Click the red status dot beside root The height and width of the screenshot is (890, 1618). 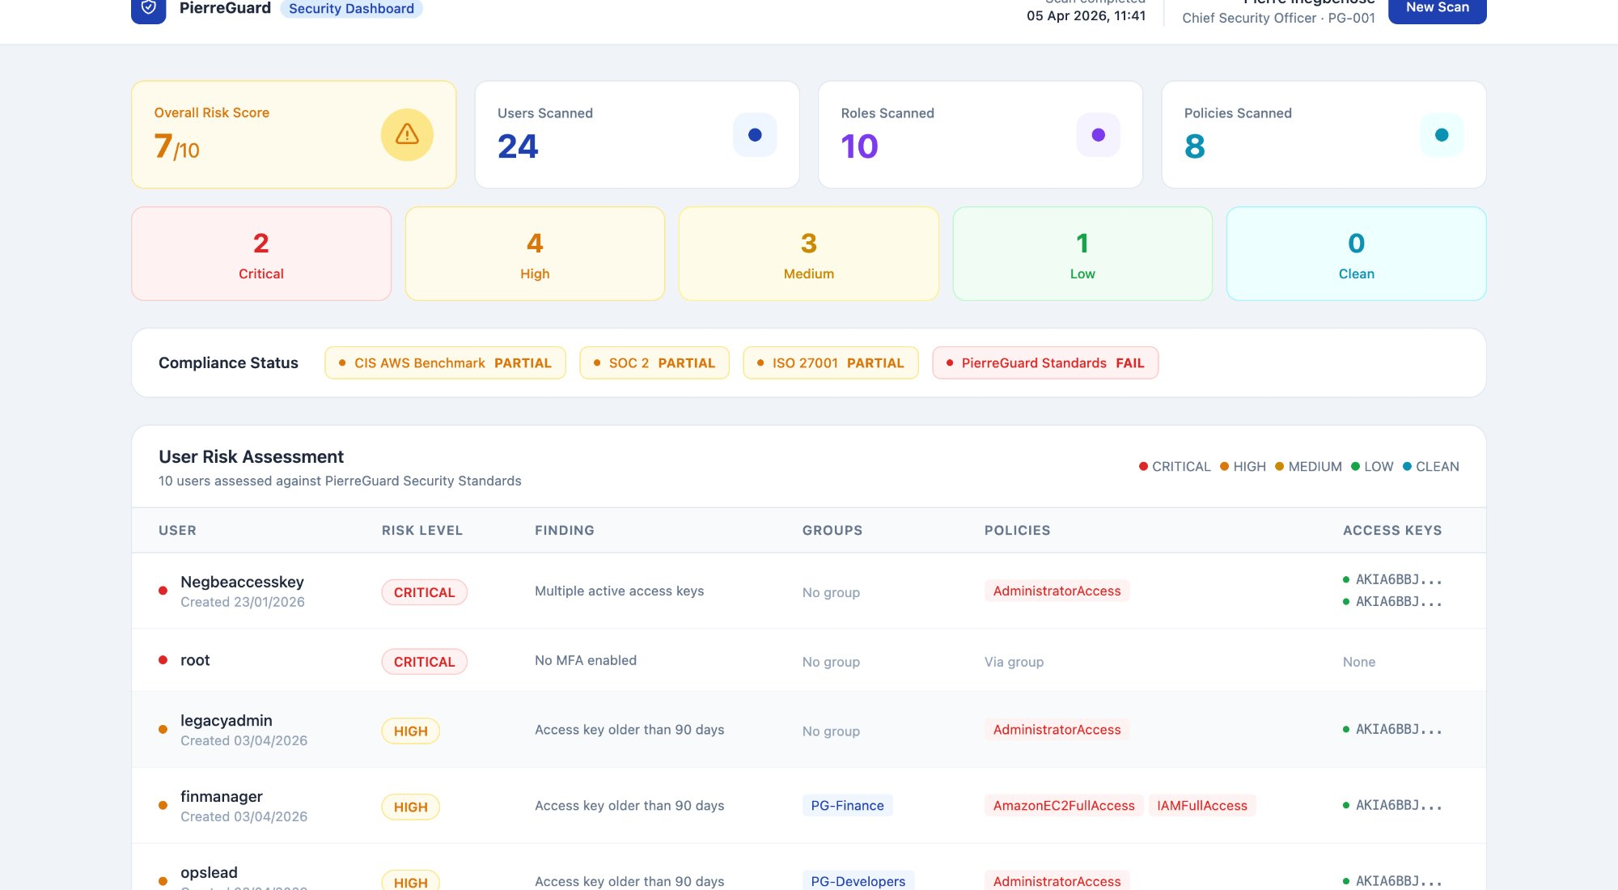tap(163, 660)
